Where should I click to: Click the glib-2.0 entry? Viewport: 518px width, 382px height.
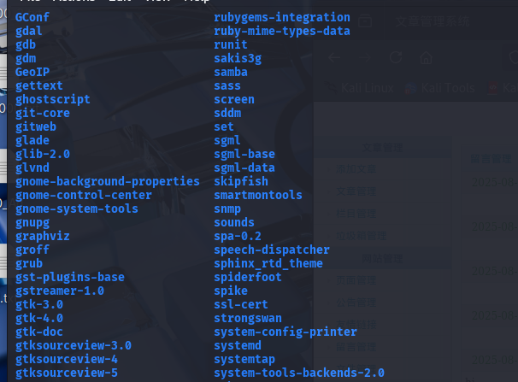43,154
